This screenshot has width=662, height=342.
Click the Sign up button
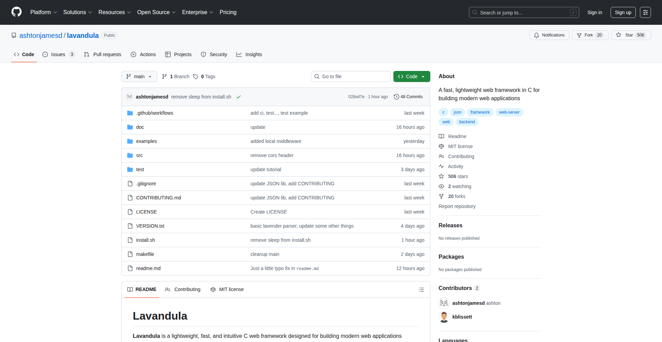(623, 12)
